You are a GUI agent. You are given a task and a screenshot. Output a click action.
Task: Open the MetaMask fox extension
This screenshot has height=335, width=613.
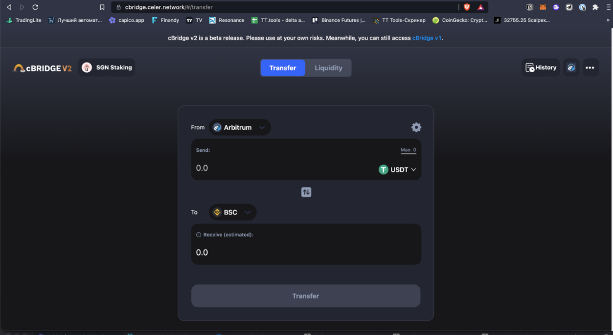pos(543,7)
